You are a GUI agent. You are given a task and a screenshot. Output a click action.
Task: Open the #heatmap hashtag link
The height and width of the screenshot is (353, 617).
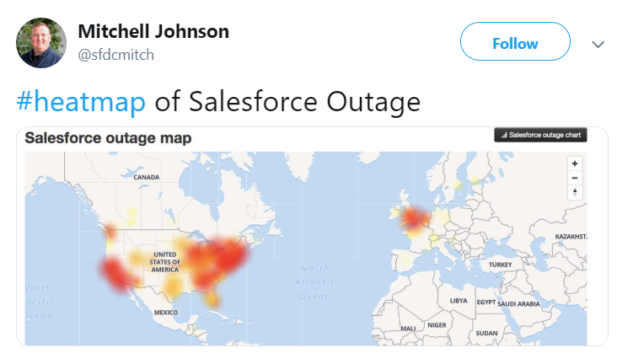(x=81, y=101)
